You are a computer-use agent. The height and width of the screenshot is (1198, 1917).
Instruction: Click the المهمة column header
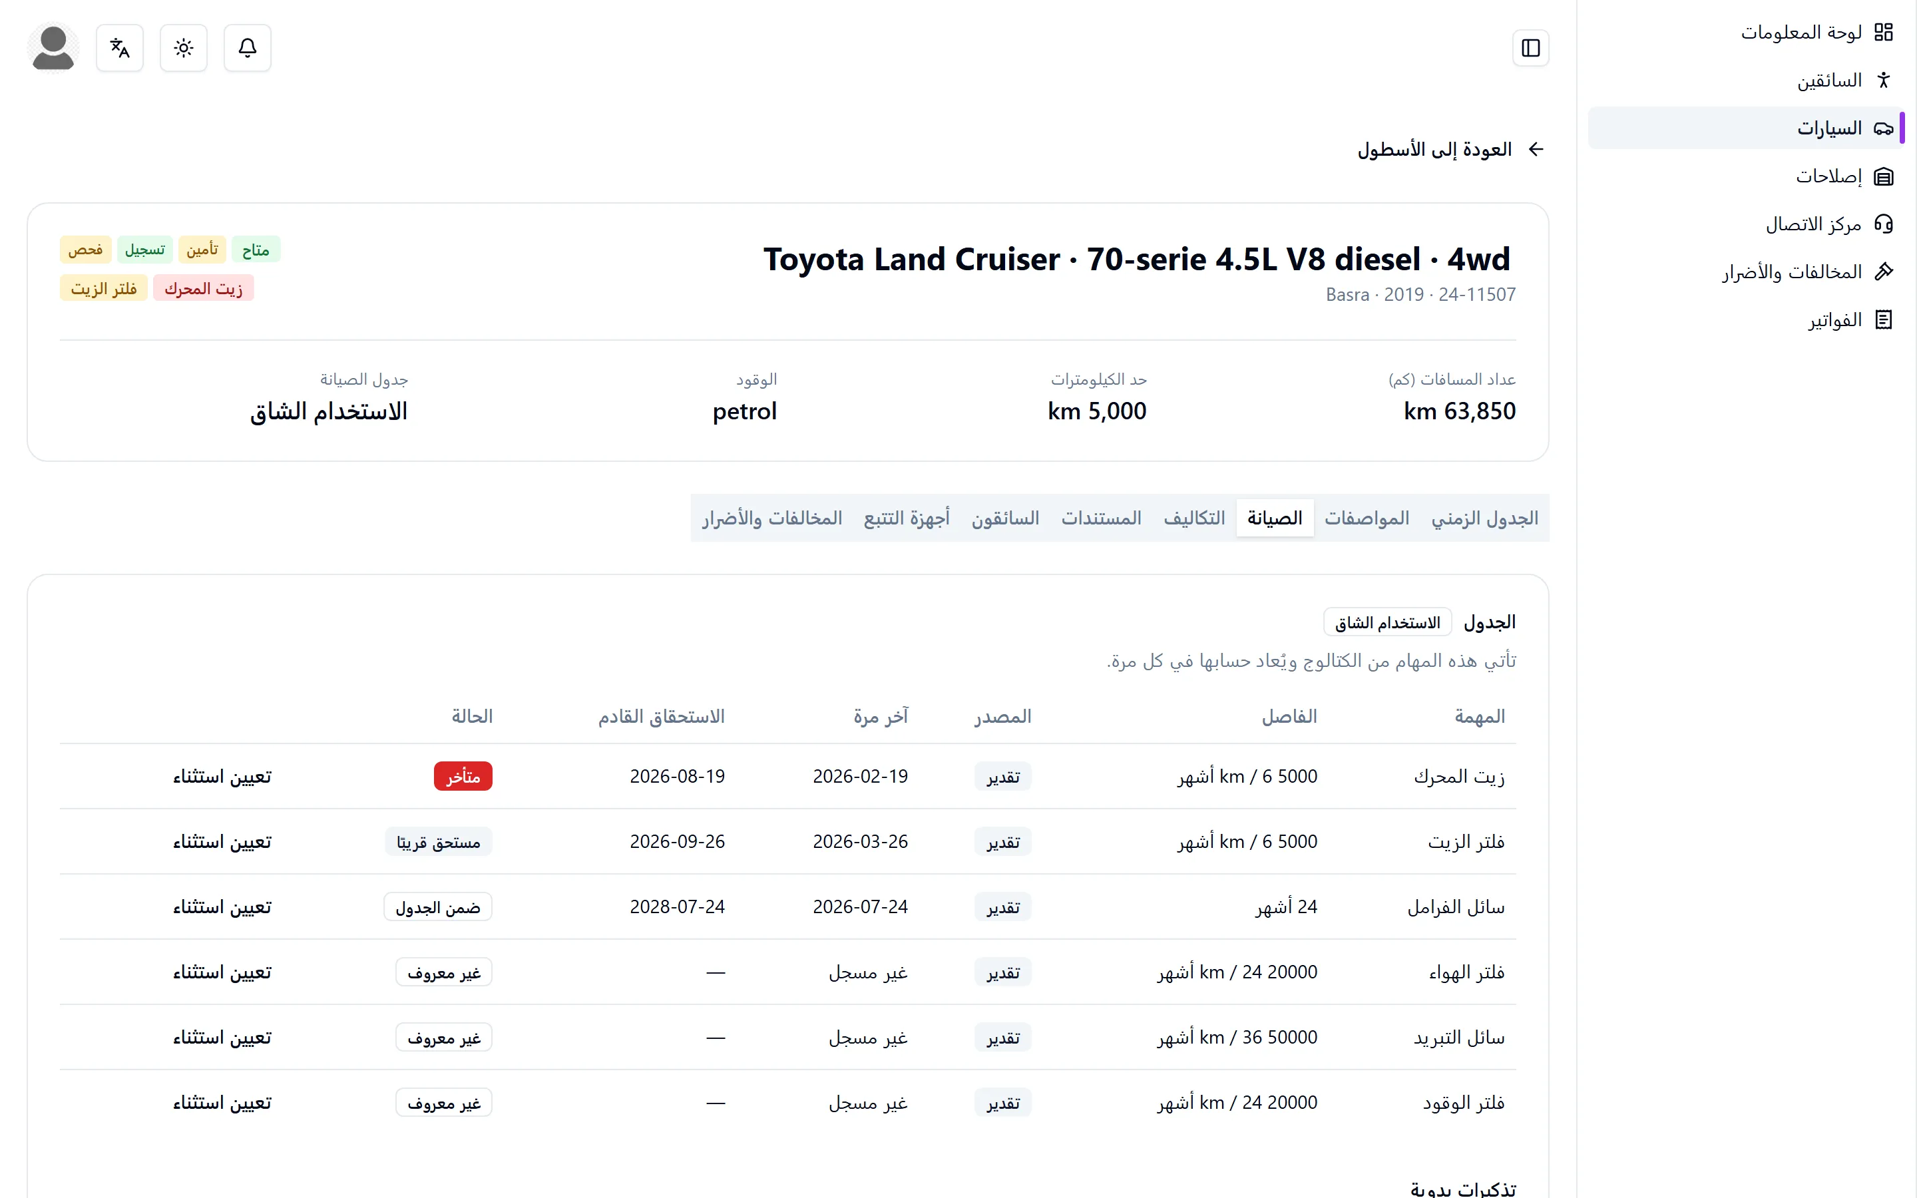point(1479,717)
